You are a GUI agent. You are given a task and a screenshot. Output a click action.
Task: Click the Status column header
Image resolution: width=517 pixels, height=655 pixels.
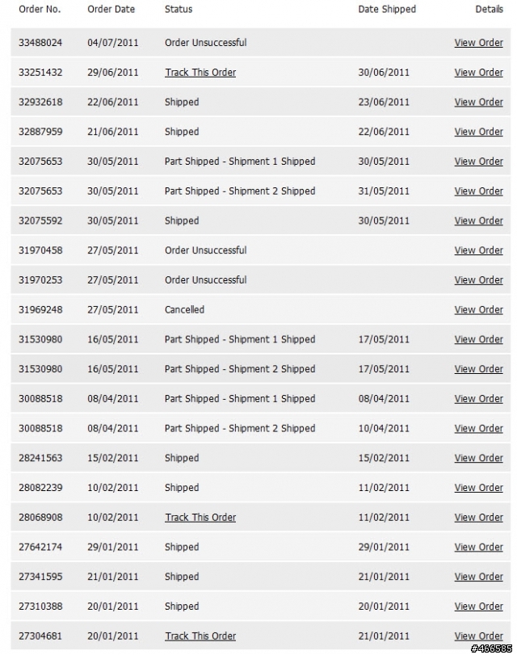pos(179,9)
